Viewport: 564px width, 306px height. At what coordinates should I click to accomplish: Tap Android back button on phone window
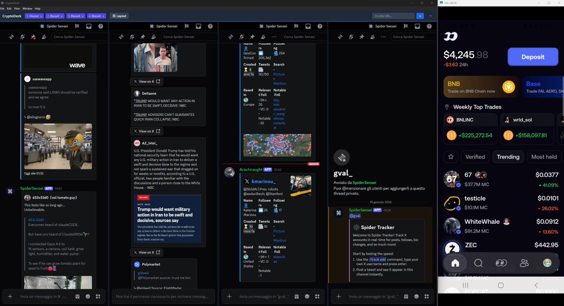pyautogui.click(x=536, y=285)
